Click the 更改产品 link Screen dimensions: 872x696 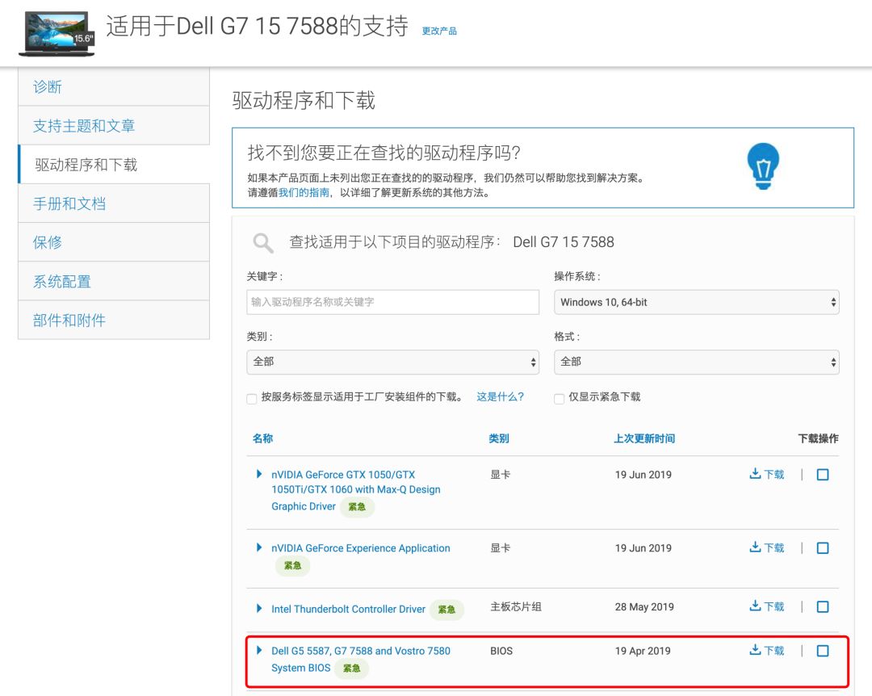coord(438,30)
